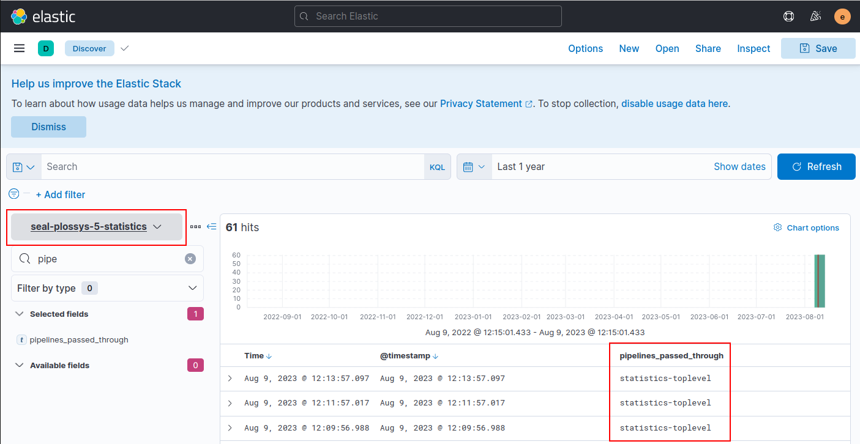Open the Elastic help menu
Screen dimensions: 860x444
[788, 16]
